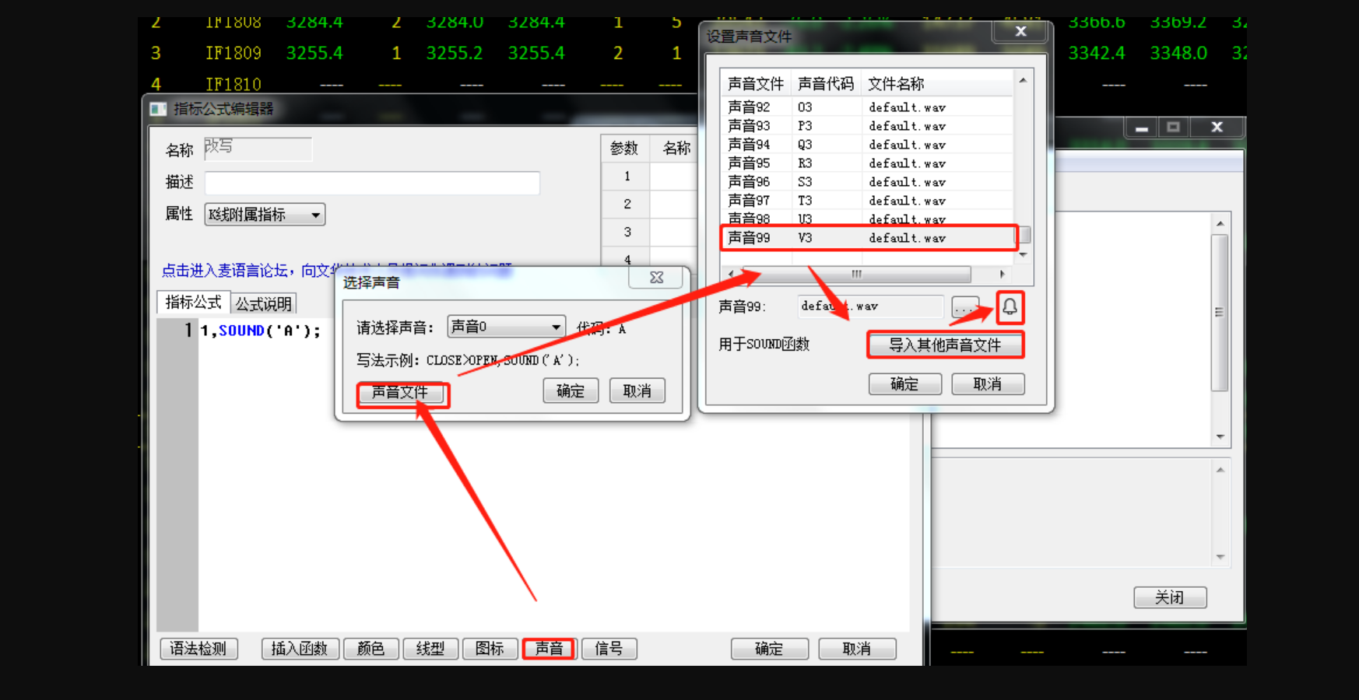Click the sound list's horizontal scroll-right arrow
This screenshot has width=1359, height=700.
click(x=1002, y=274)
